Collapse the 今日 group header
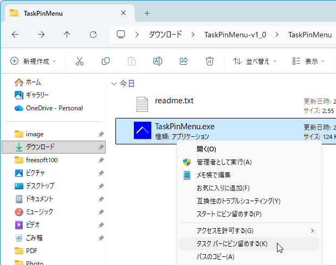The width and height of the screenshot is (336, 265). click(x=114, y=84)
